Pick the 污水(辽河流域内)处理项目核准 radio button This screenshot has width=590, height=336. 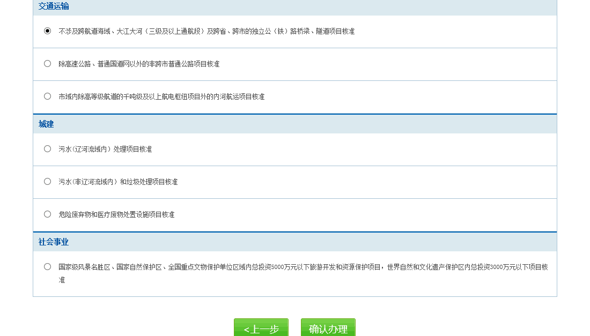coord(47,149)
